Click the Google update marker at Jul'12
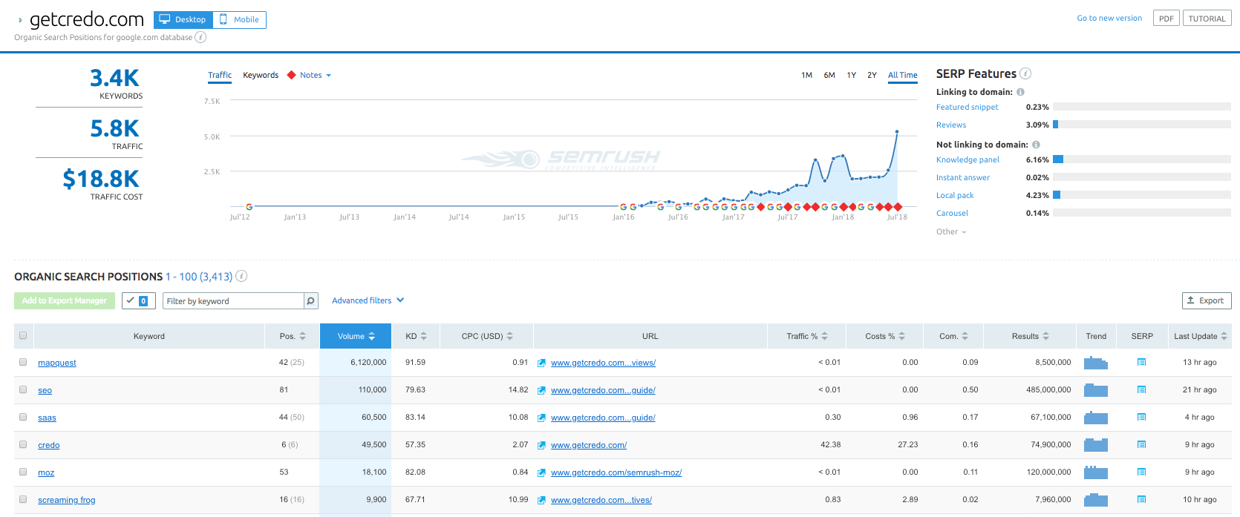The height and width of the screenshot is (517, 1240). tap(249, 206)
